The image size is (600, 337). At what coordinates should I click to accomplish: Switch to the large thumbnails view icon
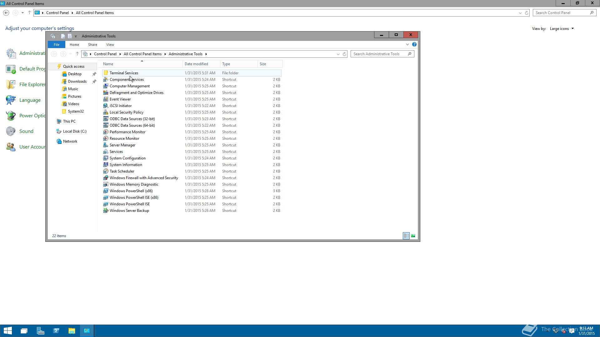(x=413, y=236)
